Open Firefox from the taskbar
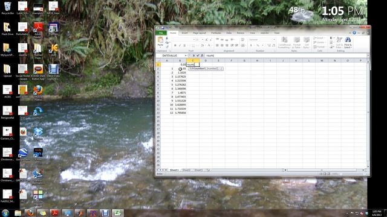The width and height of the screenshot is (387, 217). (x=30, y=213)
